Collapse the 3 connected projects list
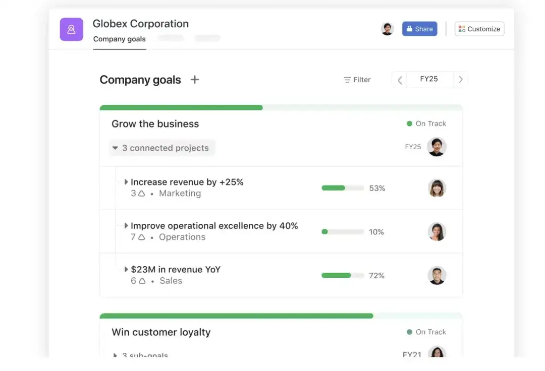545x371 pixels. [x=115, y=148]
